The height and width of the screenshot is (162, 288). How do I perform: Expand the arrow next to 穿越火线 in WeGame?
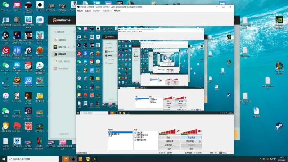point(74,47)
